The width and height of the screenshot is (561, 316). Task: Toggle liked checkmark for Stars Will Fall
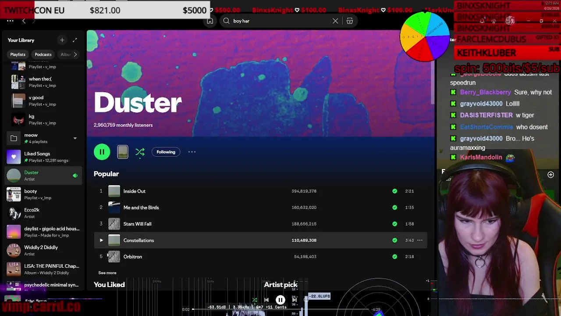coord(394,224)
